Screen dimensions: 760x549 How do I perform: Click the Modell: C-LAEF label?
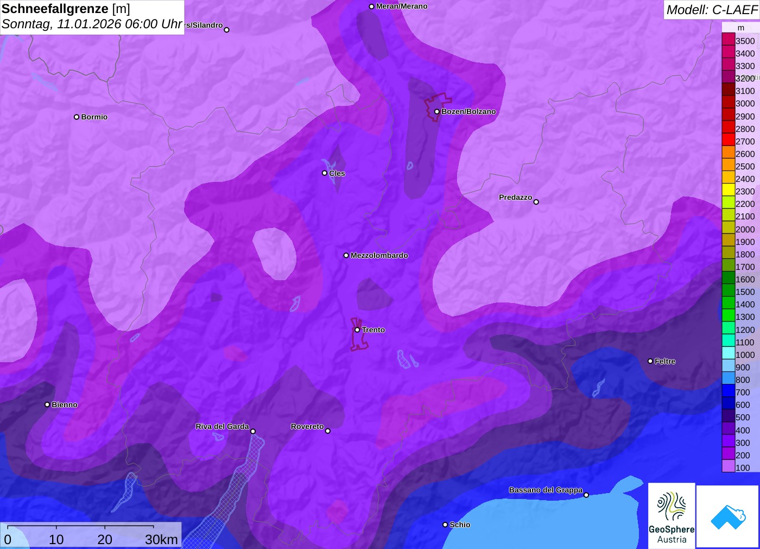tap(711, 10)
